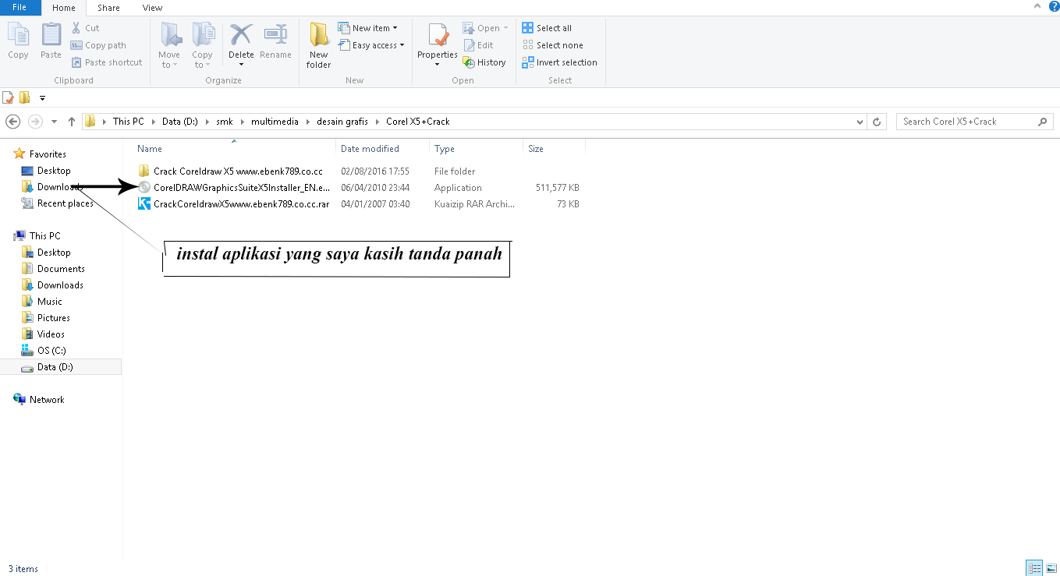
Task: Click 'multimedia' in the address breadcrumb
Action: coord(275,122)
